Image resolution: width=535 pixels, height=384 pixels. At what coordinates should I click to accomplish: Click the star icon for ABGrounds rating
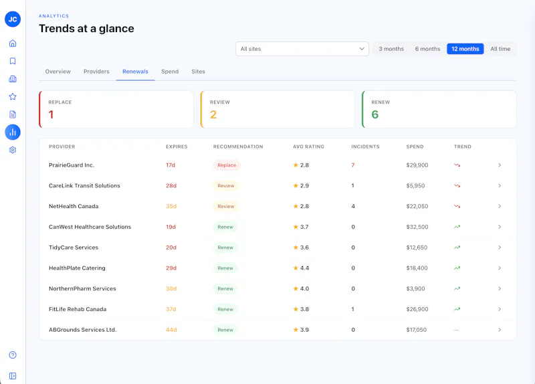296,330
